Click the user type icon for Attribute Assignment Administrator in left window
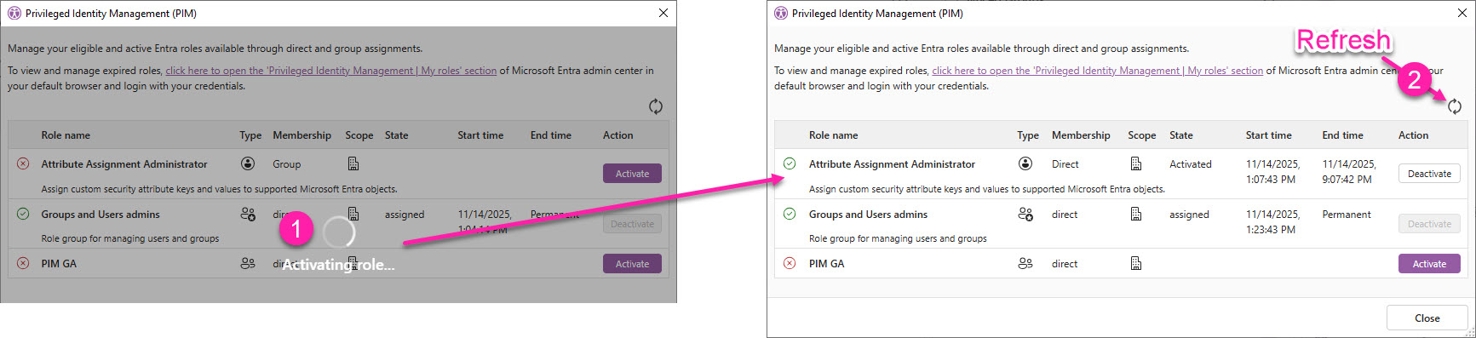The width and height of the screenshot is (1476, 338). coord(248,163)
